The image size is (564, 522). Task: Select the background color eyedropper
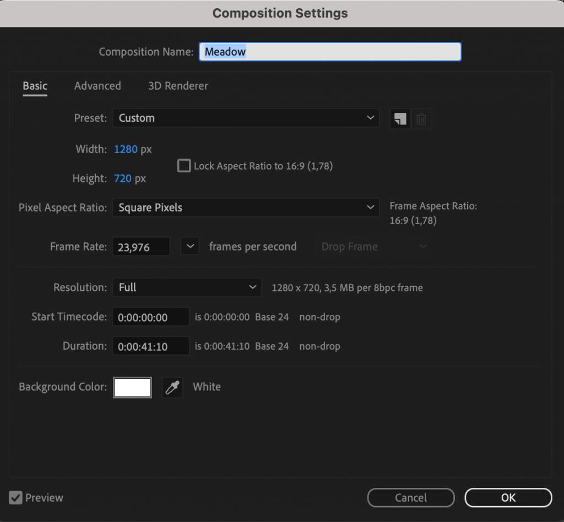coord(172,387)
